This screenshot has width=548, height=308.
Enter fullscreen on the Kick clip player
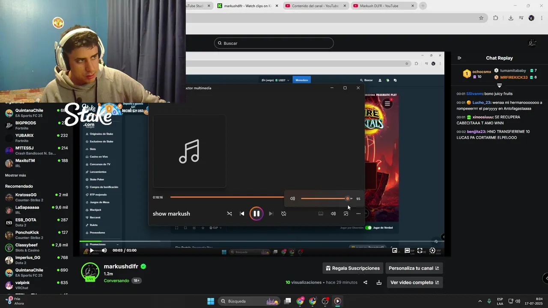pos(420,251)
